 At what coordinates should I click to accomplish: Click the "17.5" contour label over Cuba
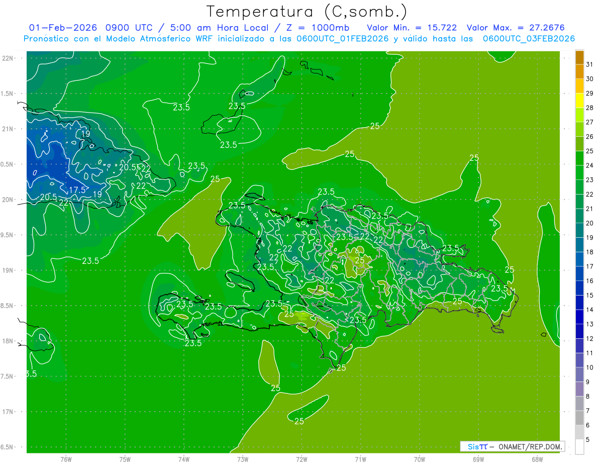point(77,190)
